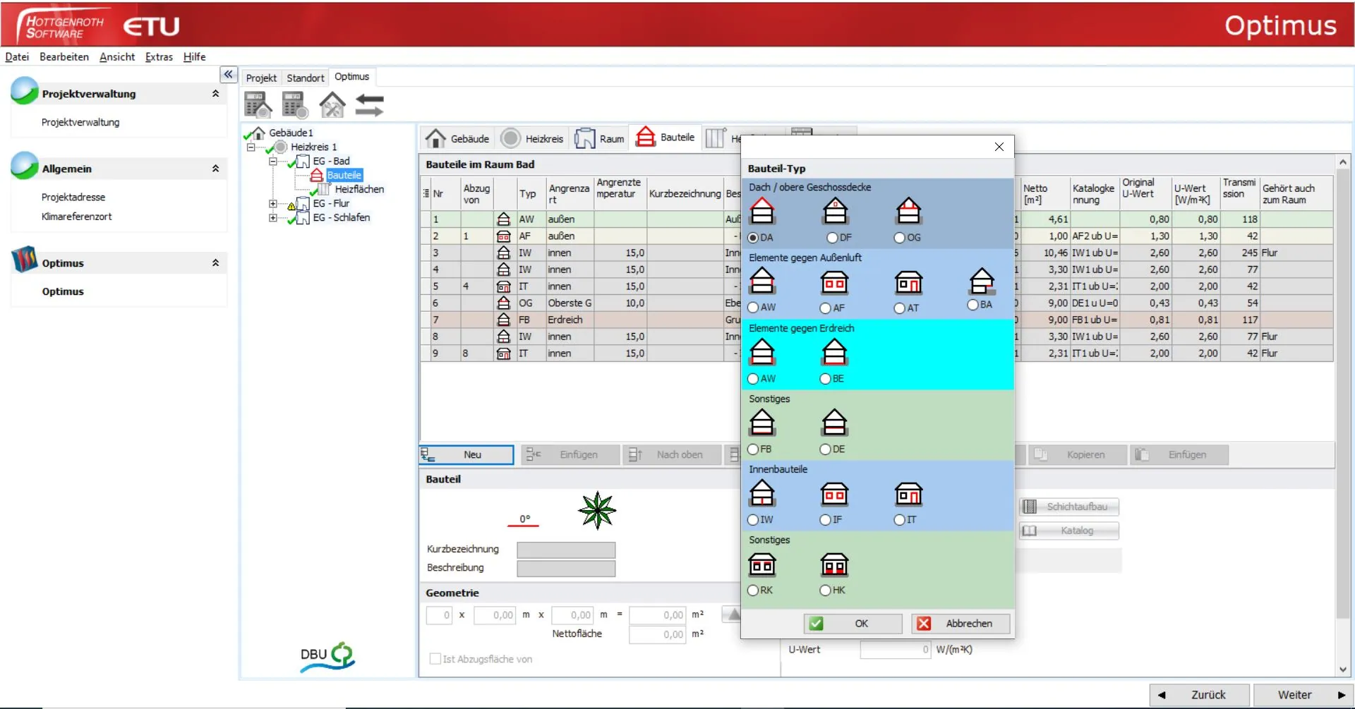Click the house with tools toolbar icon

pyautogui.click(x=332, y=106)
